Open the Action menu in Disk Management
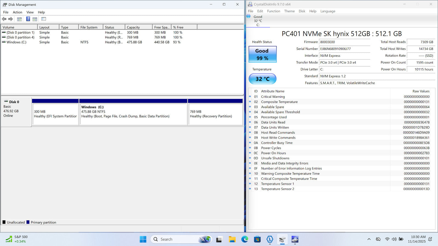Image resolution: width=438 pixels, height=246 pixels. [x=17, y=12]
